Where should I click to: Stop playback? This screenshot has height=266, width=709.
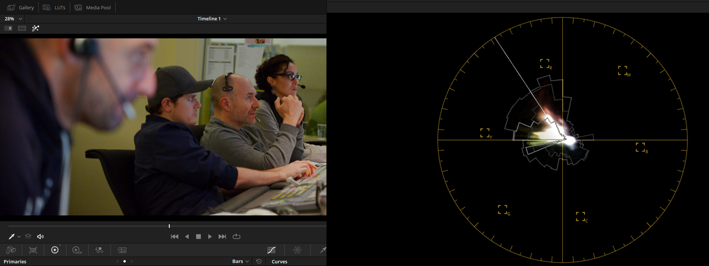198,237
